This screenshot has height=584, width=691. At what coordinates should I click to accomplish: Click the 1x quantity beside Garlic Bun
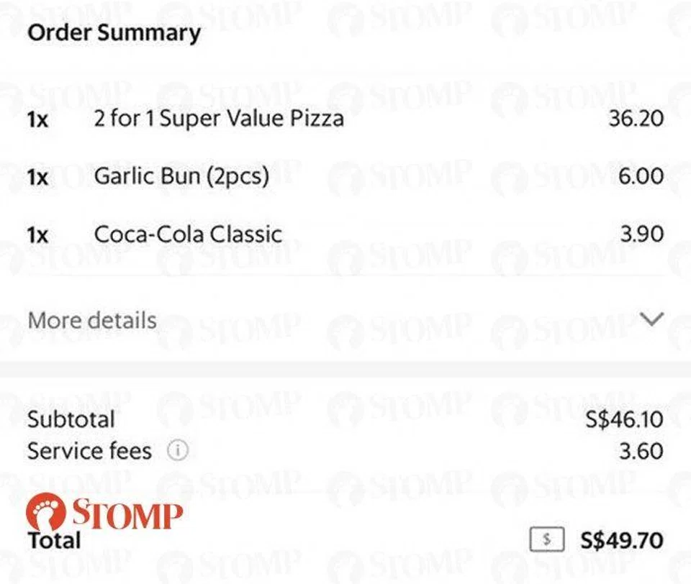coord(38,177)
